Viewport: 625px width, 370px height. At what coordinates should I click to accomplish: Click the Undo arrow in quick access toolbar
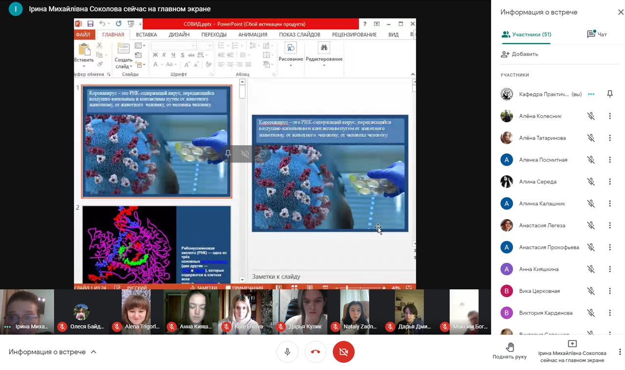click(x=102, y=23)
